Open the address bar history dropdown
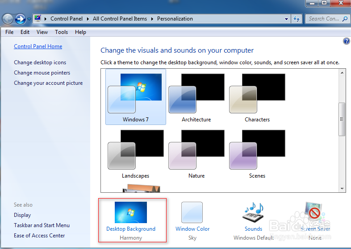351x249 pixels. tap(286, 19)
